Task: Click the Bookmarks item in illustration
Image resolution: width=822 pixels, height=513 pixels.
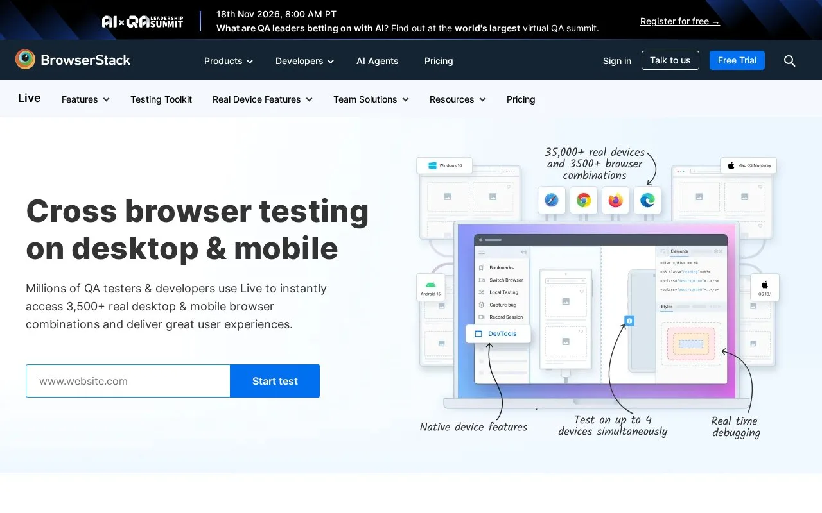Action: tap(496, 267)
